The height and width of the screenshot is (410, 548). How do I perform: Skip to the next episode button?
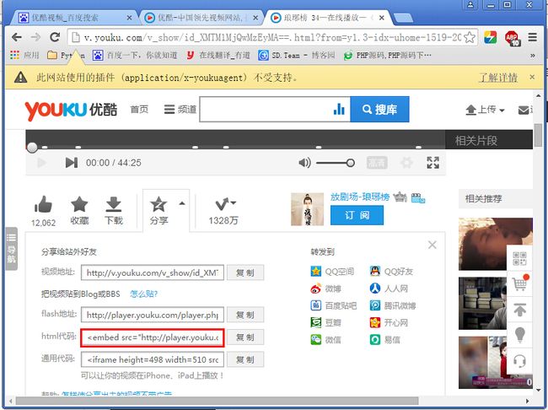click(72, 163)
